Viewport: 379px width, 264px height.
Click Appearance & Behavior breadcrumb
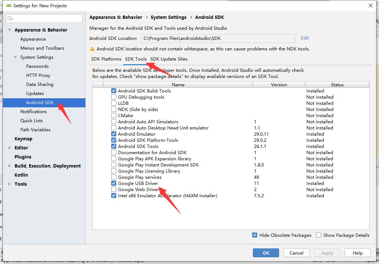click(116, 17)
